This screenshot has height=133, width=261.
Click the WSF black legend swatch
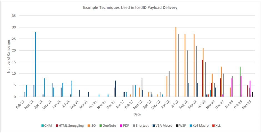pyautogui.click(x=177, y=126)
